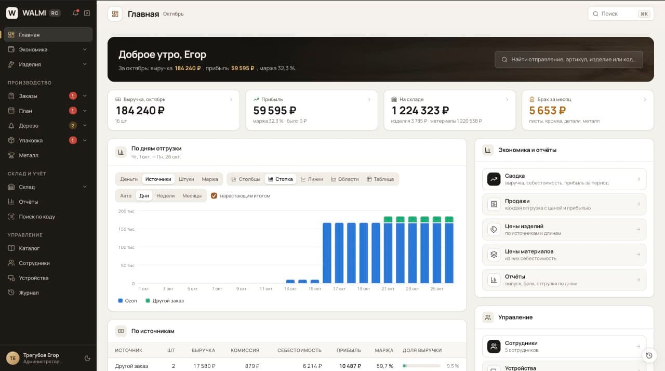Click the Цены материалов layers icon
Image resolution: width=665 pixels, height=371 pixels.
coord(494,255)
